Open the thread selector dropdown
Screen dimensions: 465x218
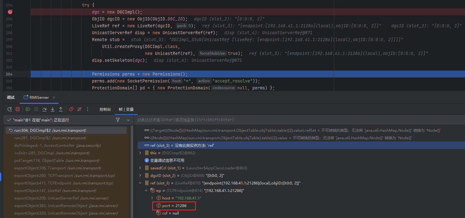[x=128, y=120]
